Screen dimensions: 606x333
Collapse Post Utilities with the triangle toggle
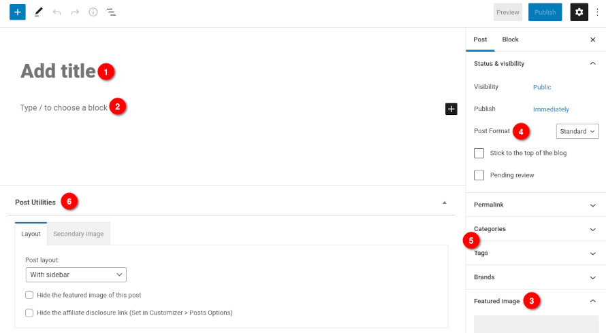point(445,203)
